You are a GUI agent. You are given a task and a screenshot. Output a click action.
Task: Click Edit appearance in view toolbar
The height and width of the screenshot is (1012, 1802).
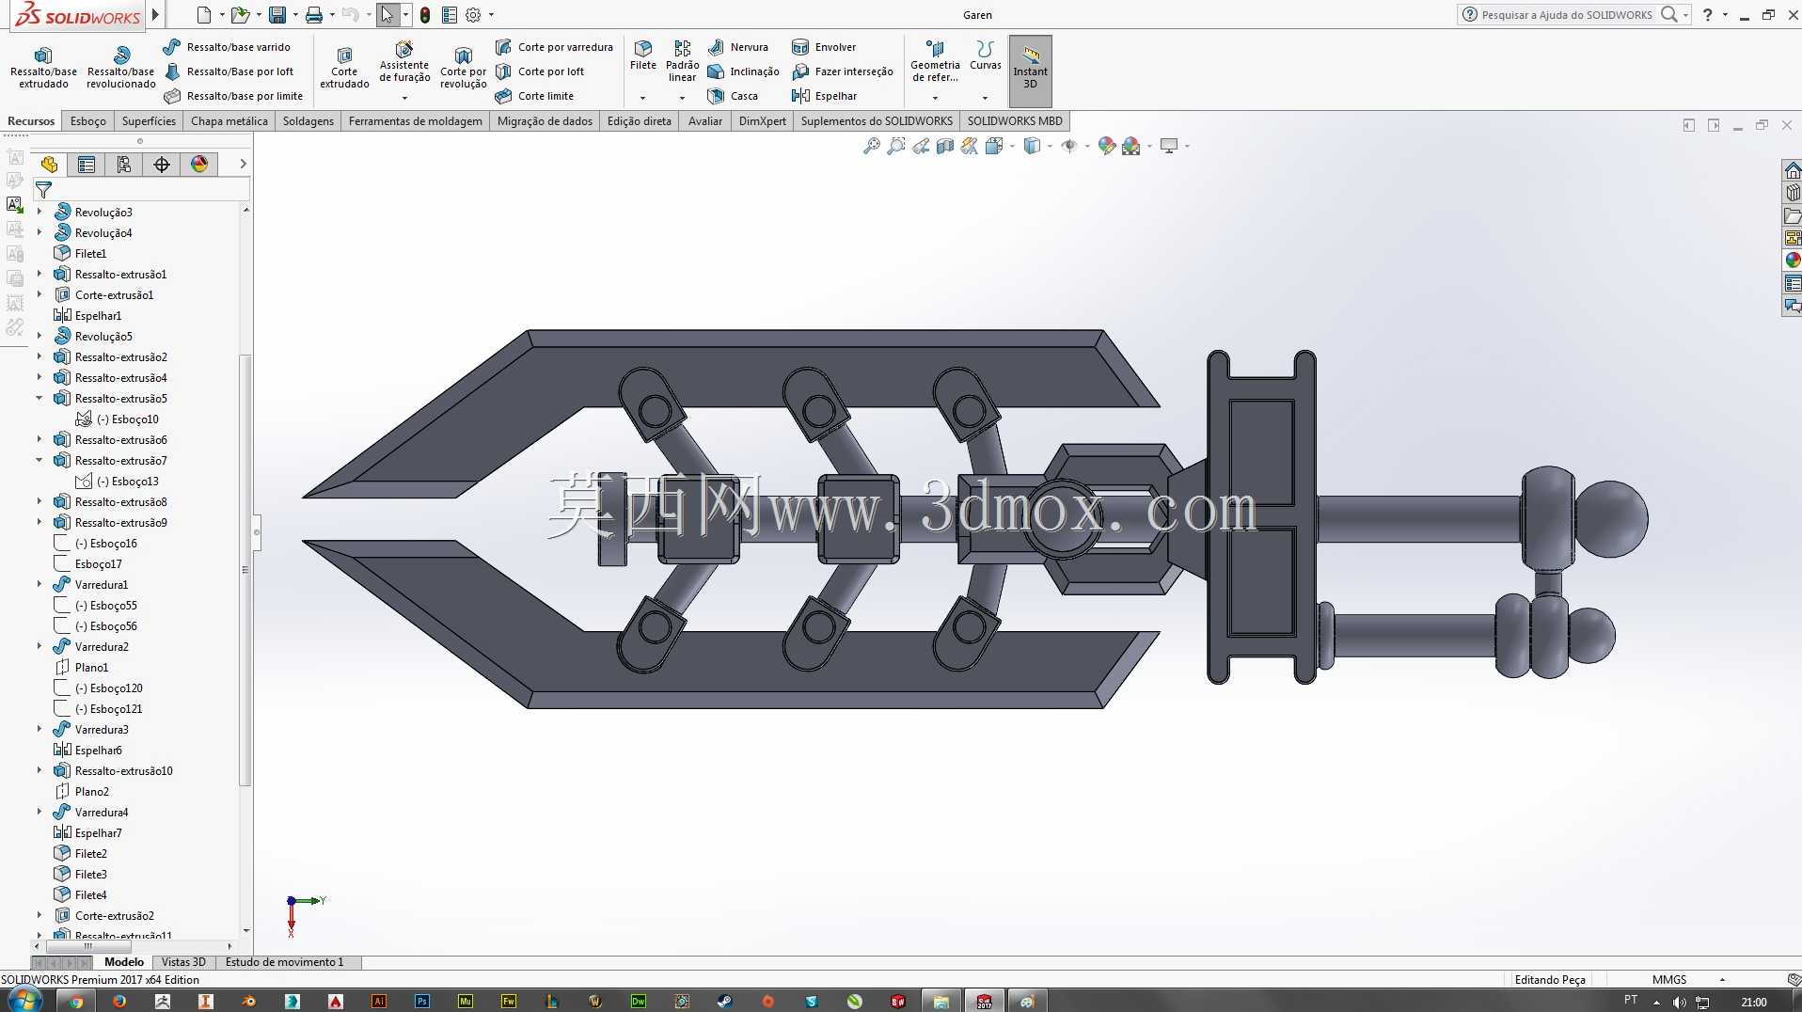click(x=1106, y=146)
